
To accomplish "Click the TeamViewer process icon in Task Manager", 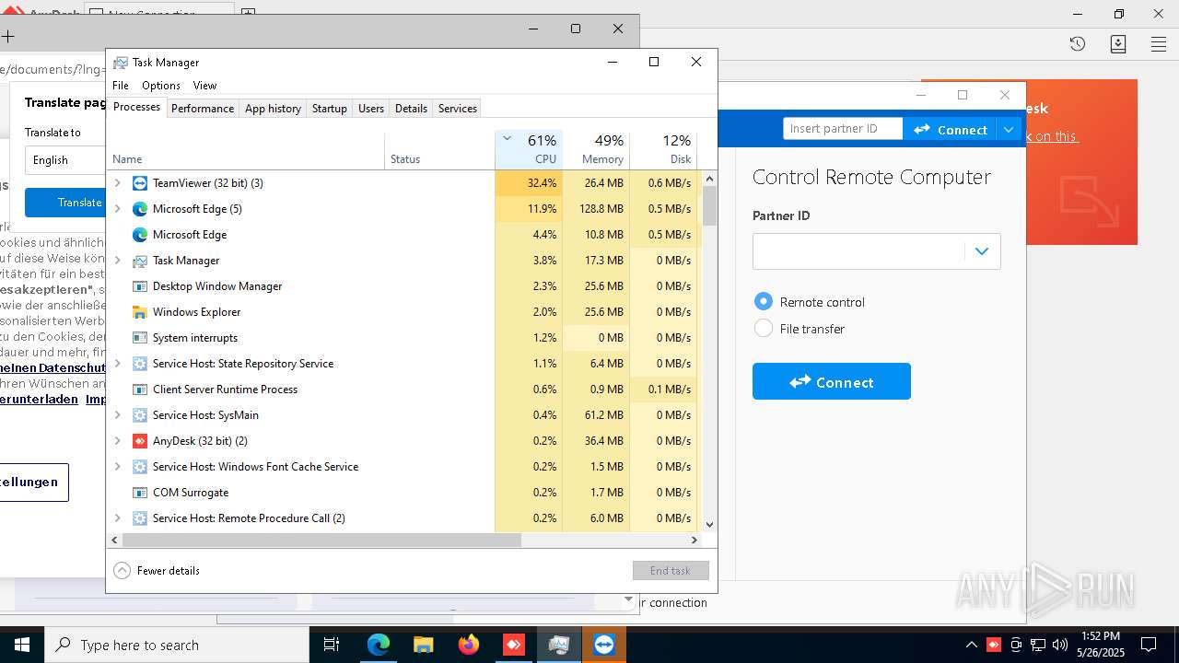I will pyautogui.click(x=140, y=183).
